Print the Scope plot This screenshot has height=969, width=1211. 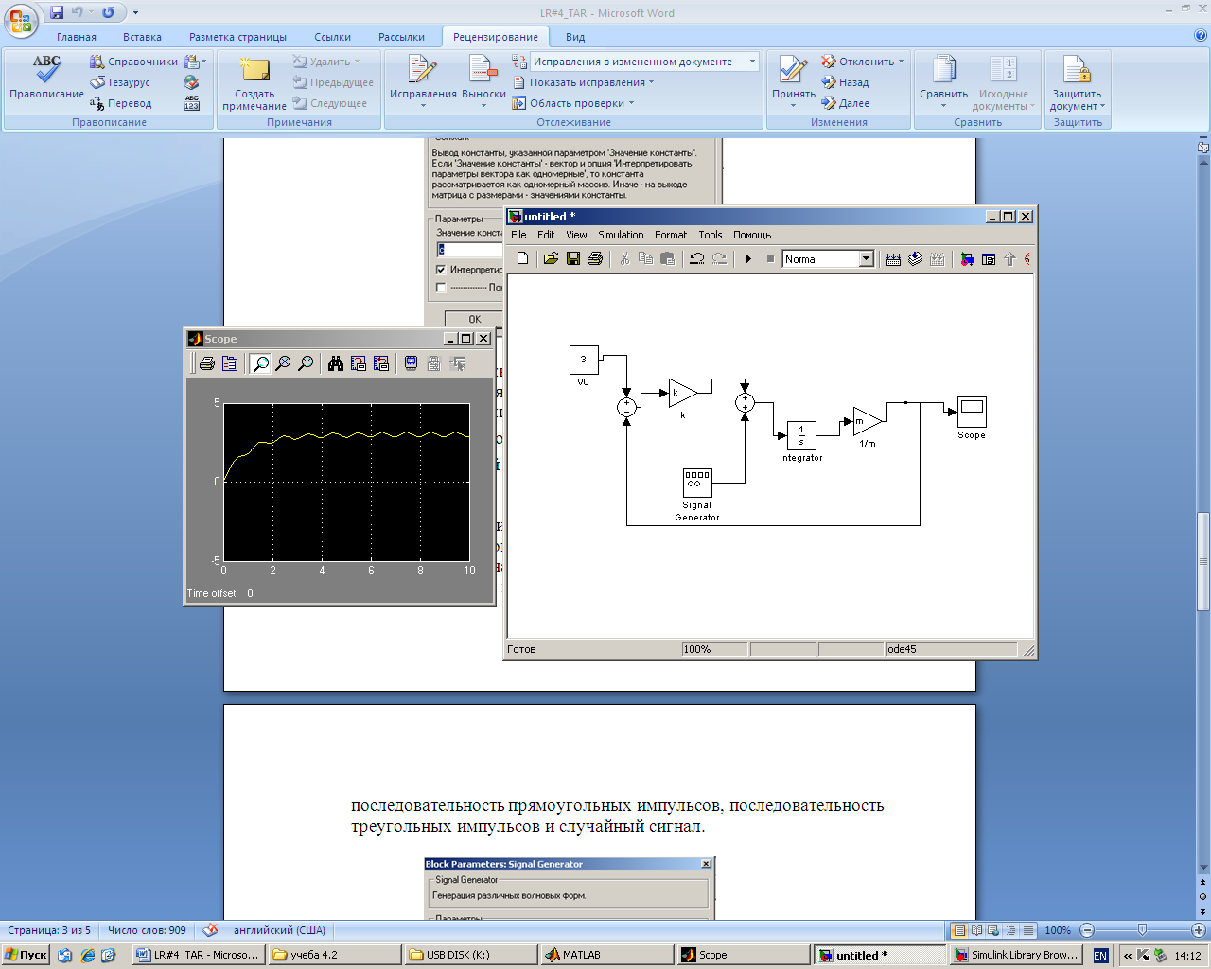[x=207, y=363]
